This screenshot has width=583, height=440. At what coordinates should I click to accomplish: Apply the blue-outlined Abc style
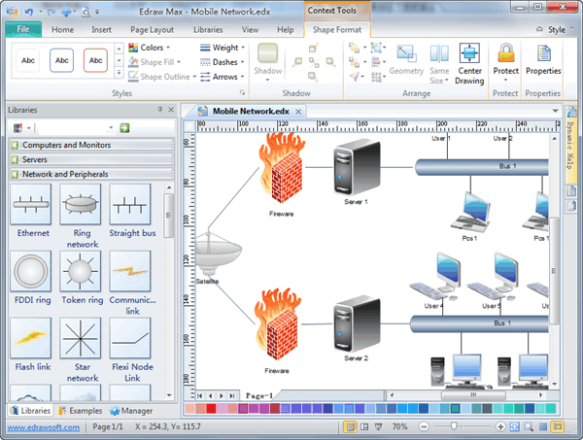click(x=62, y=60)
